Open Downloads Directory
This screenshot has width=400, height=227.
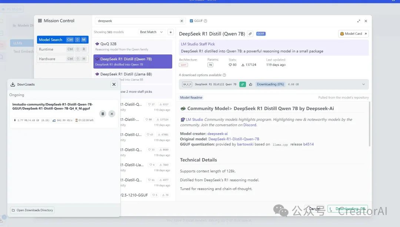[32, 210]
